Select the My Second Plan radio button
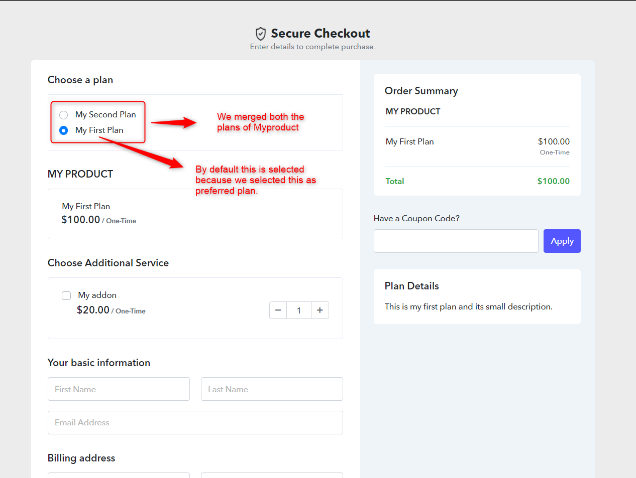 point(63,115)
